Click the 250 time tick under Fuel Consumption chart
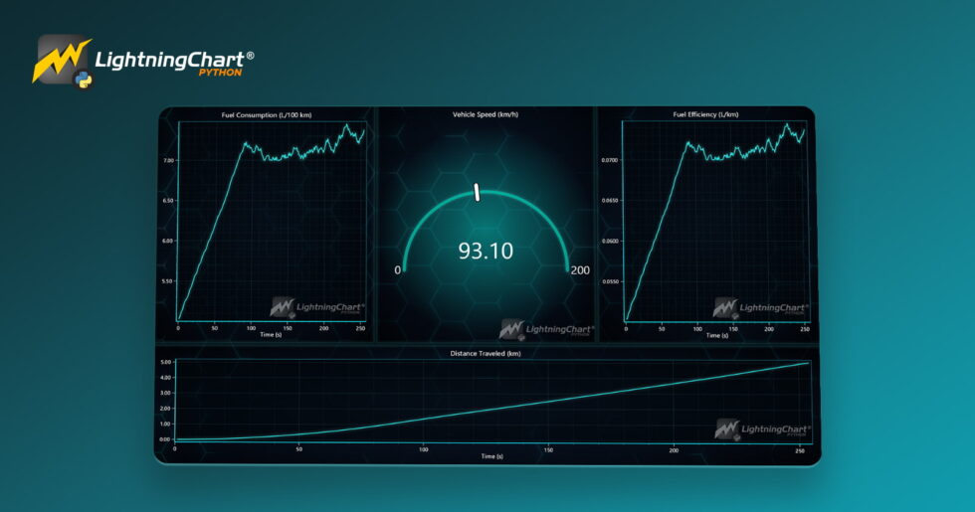The width and height of the screenshot is (975, 512). 360,328
